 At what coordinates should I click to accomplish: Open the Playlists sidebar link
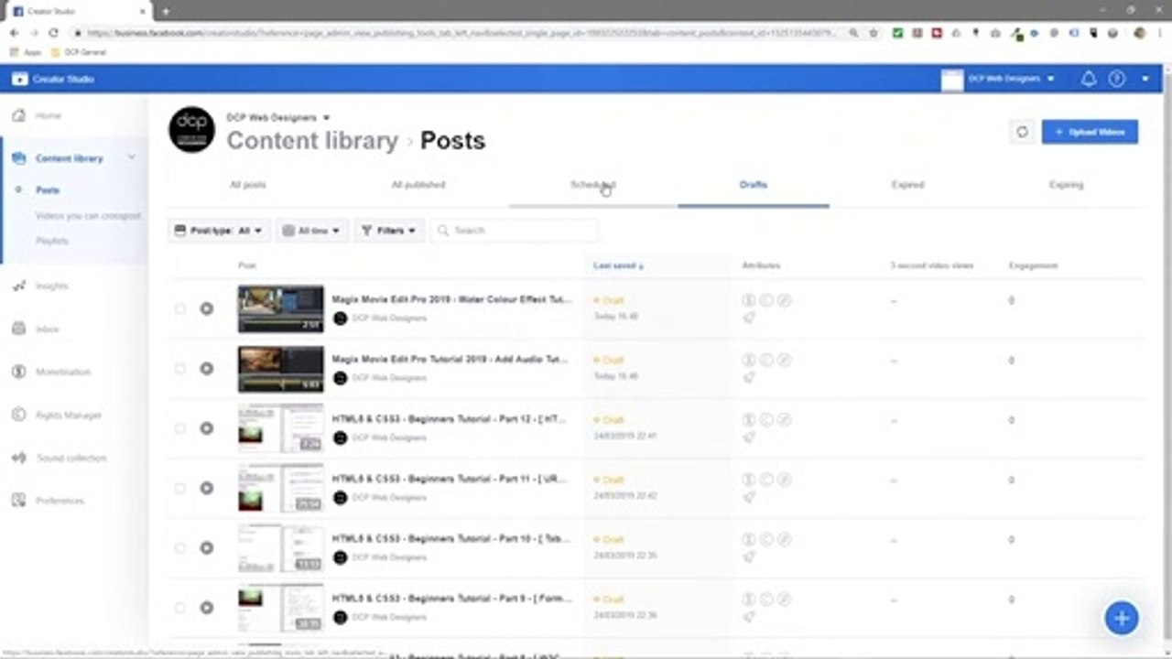[52, 241]
